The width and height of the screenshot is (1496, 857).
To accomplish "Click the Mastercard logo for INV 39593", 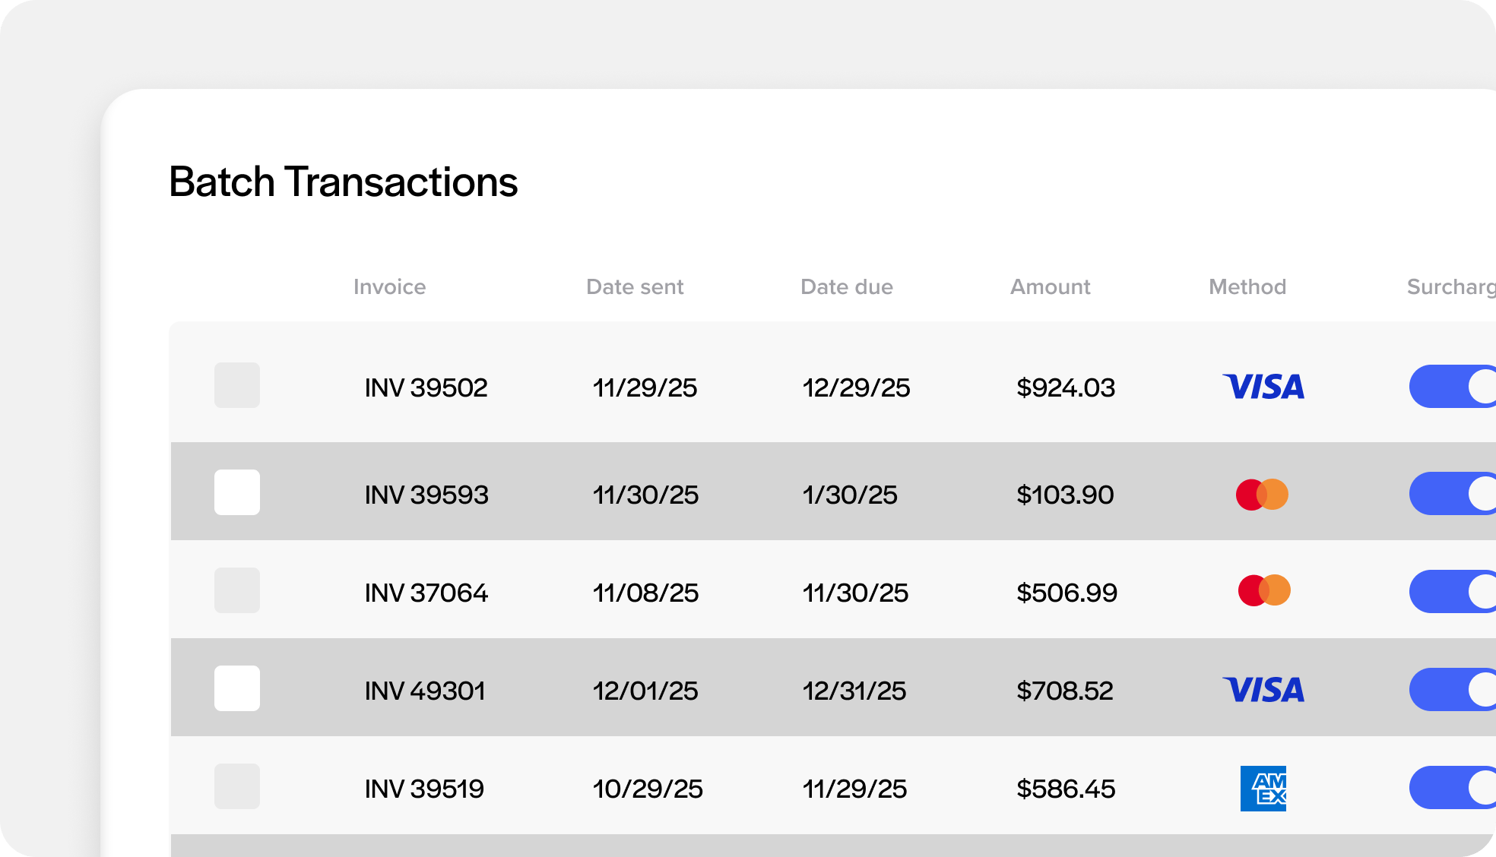I will (1262, 494).
